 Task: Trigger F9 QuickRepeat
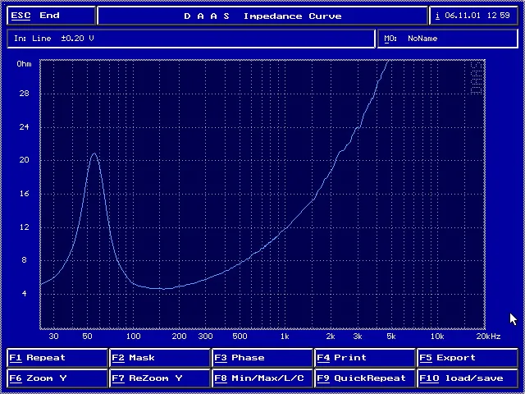click(x=365, y=378)
